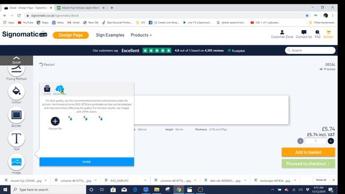
Task: Decrease quantity with minus button
Action: [x=300, y=141]
